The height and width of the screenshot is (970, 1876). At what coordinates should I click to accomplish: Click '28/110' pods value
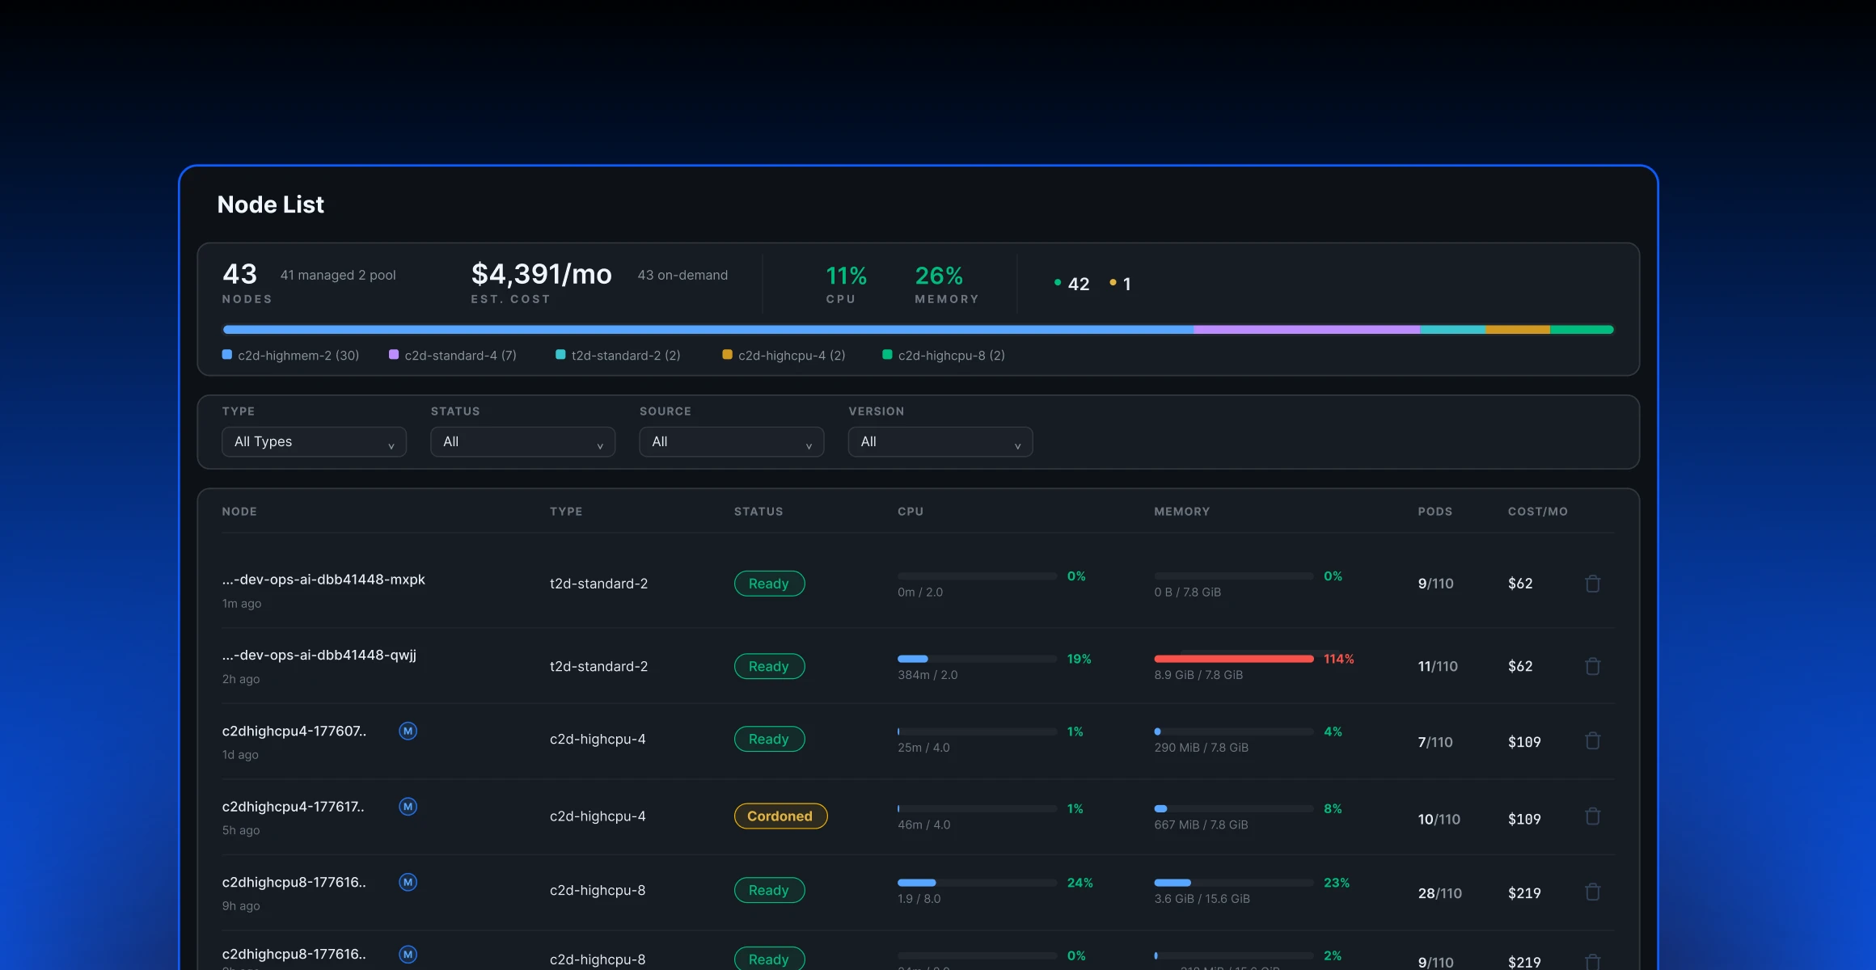[1440, 893]
